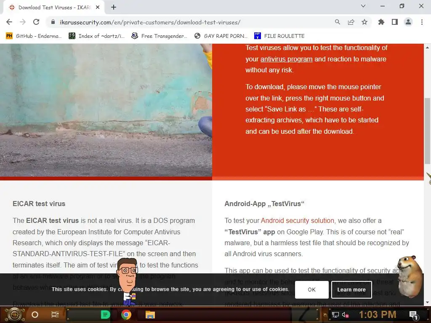Follow the Android security solution link

click(x=298, y=220)
